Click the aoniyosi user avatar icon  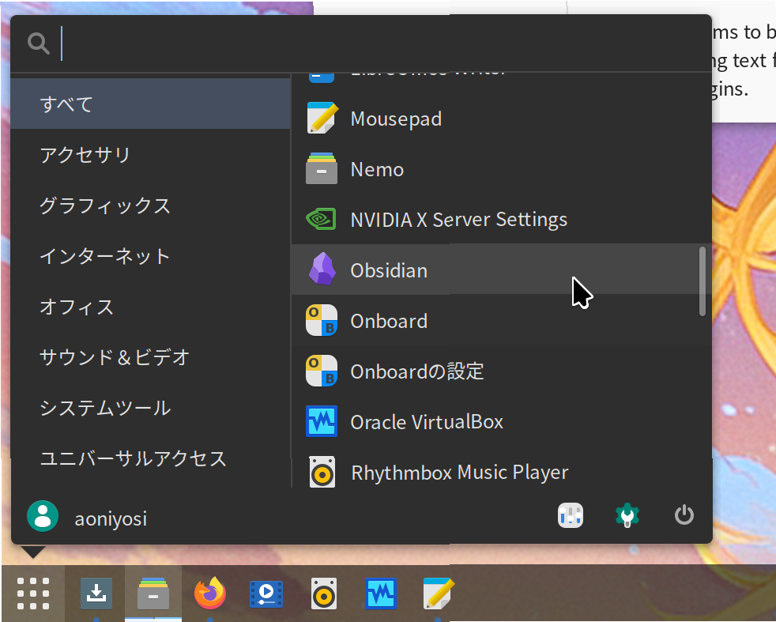pyautogui.click(x=43, y=516)
